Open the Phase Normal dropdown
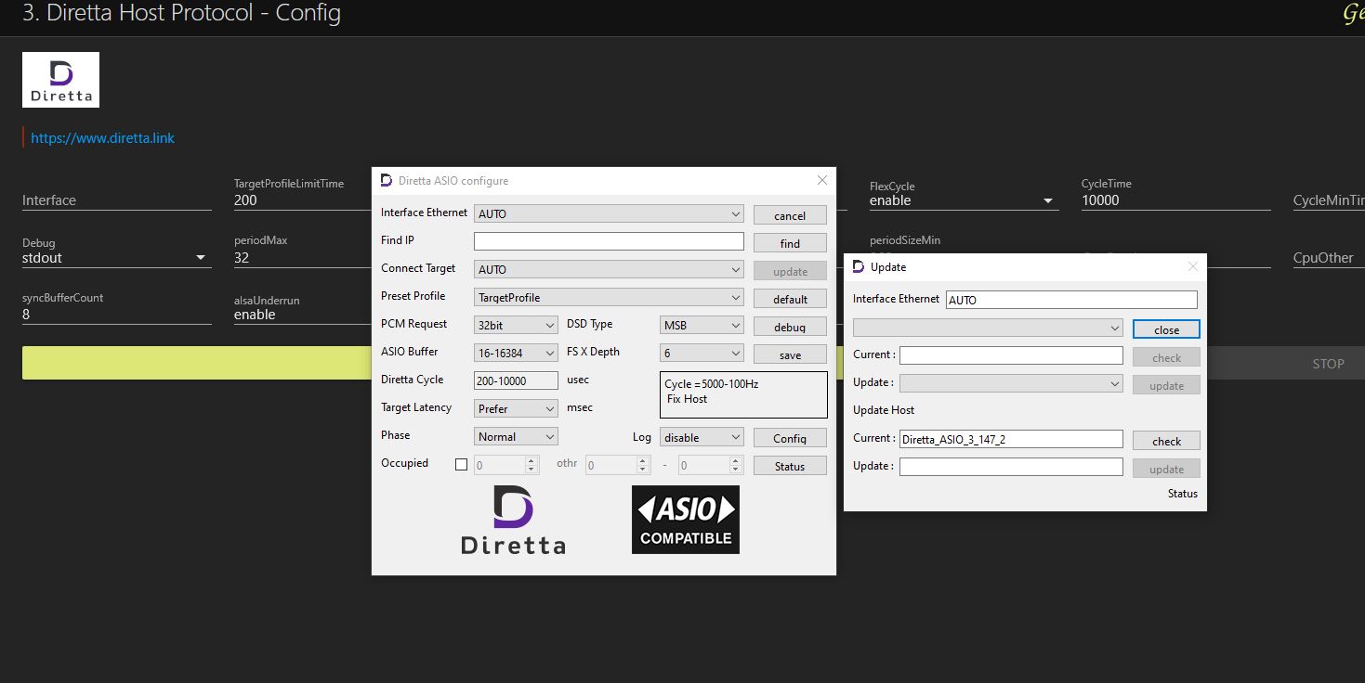This screenshot has height=683, width=1365. 516,436
